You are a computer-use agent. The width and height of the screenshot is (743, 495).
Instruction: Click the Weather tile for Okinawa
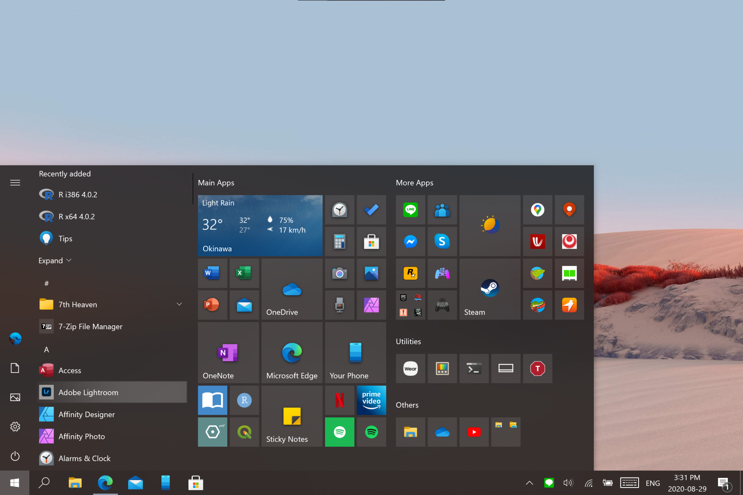(x=260, y=225)
